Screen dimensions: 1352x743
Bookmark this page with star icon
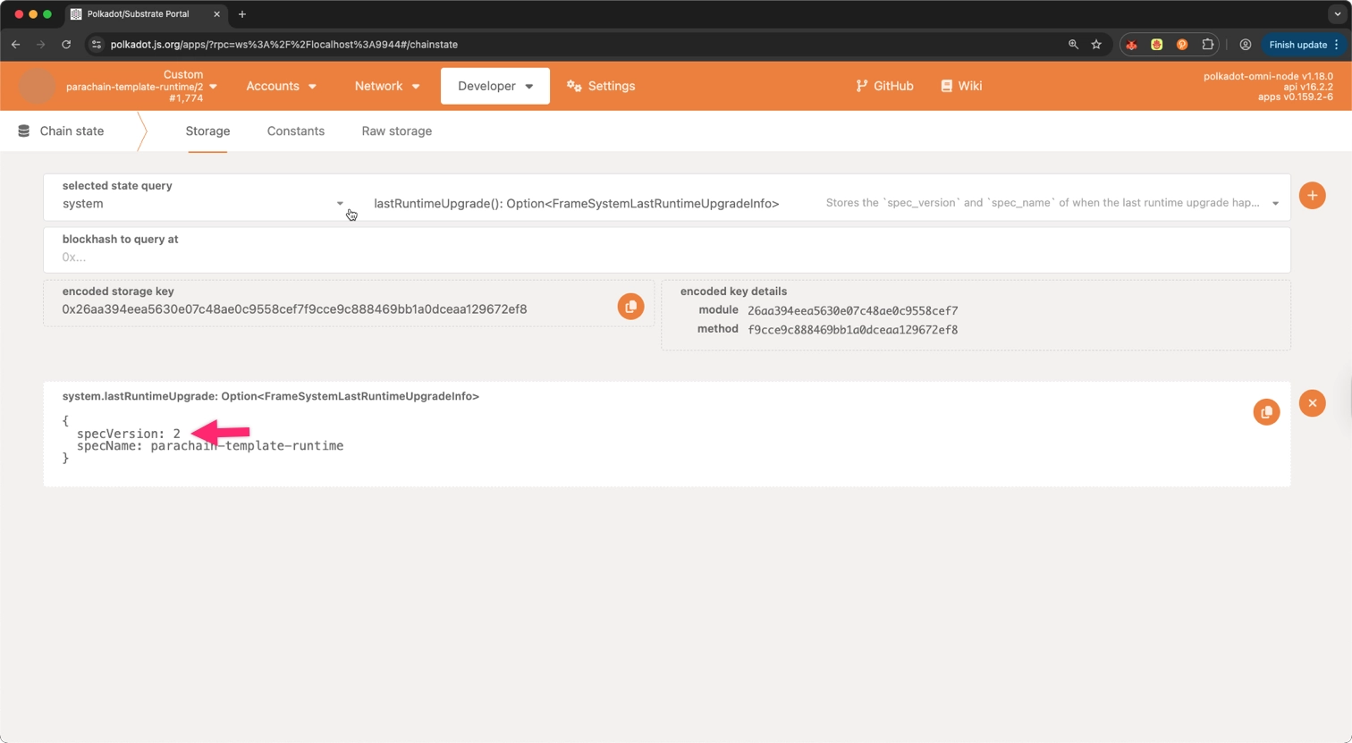point(1096,44)
